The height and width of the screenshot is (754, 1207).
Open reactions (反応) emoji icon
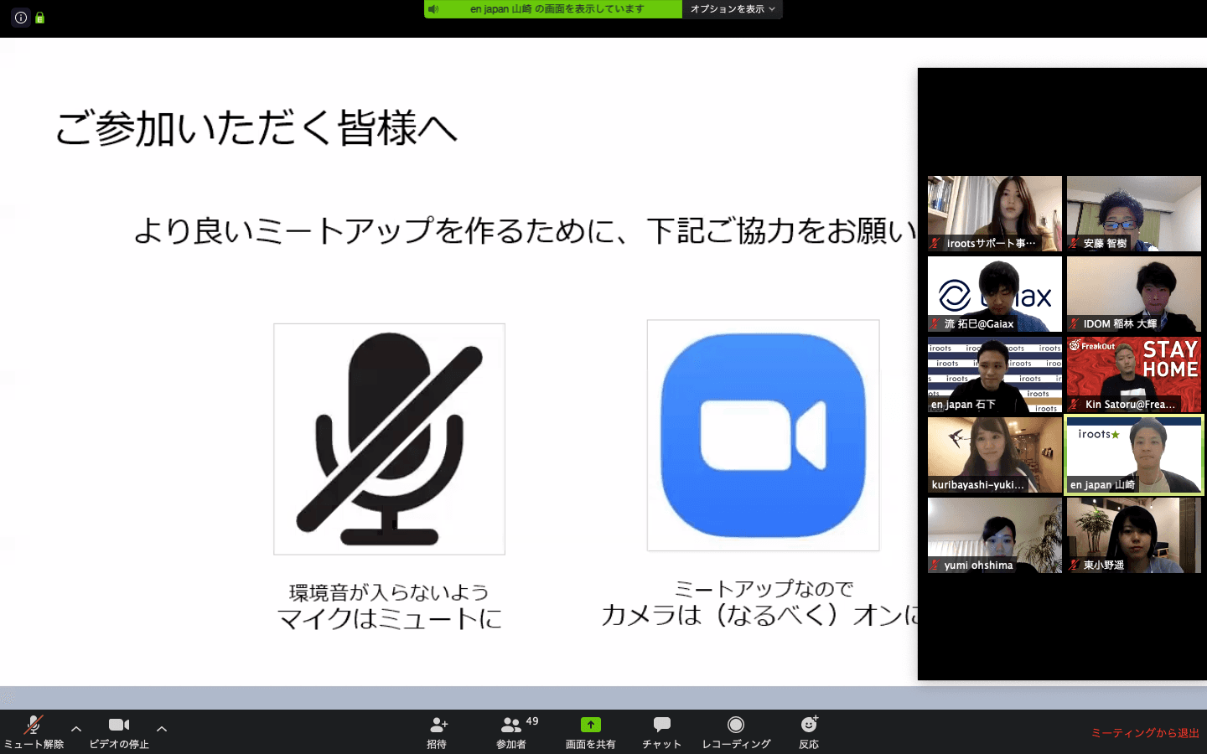coord(809,725)
